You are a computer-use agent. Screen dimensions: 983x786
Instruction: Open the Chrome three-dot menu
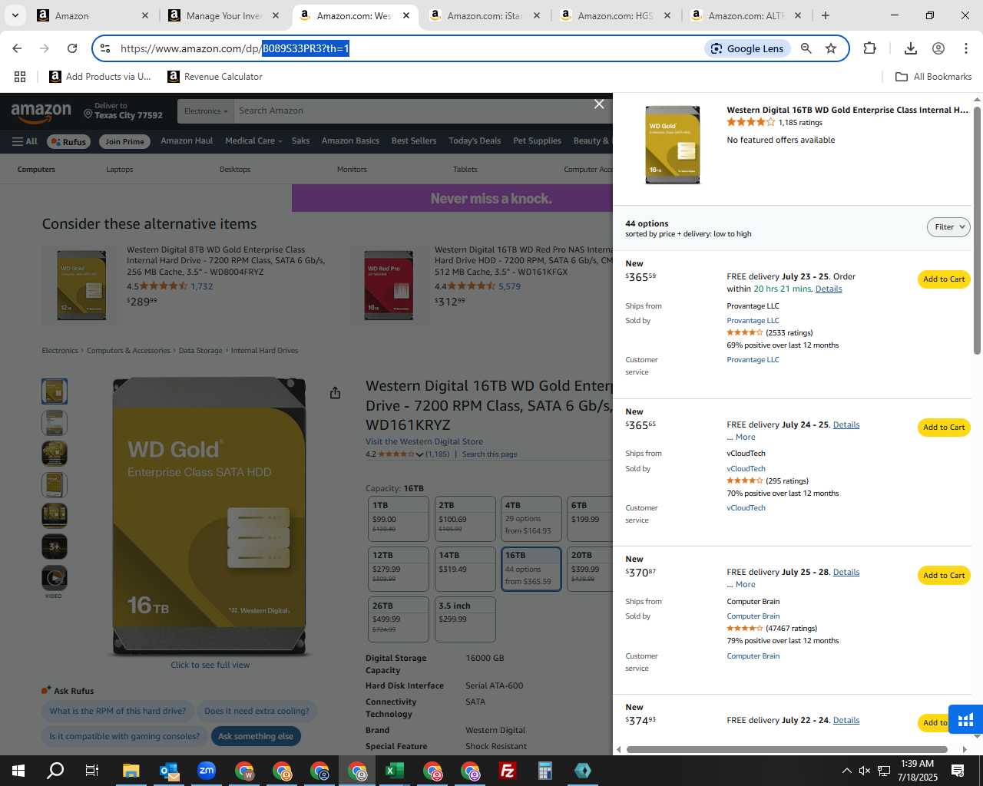(x=966, y=48)
